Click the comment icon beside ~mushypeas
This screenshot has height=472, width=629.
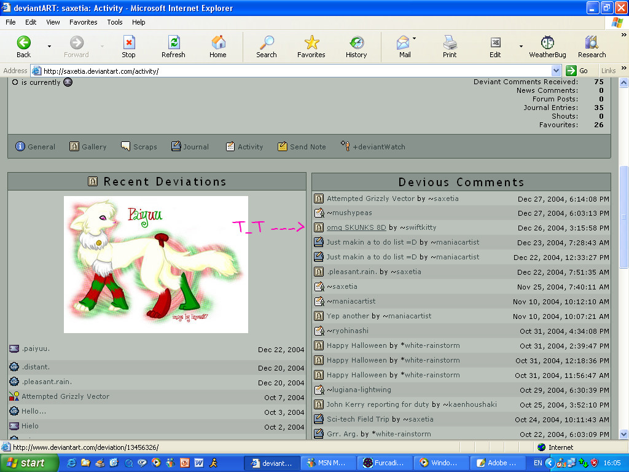[x=319, y=213]
